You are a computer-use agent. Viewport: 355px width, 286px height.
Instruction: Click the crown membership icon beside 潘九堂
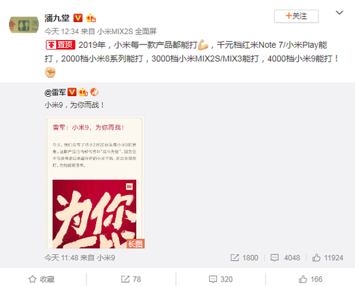click(x=91, y=18)
